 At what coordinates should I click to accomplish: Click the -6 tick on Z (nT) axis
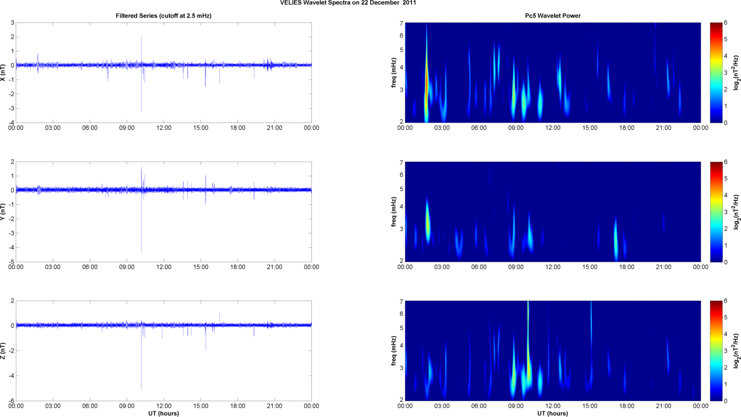pos(11,401)
